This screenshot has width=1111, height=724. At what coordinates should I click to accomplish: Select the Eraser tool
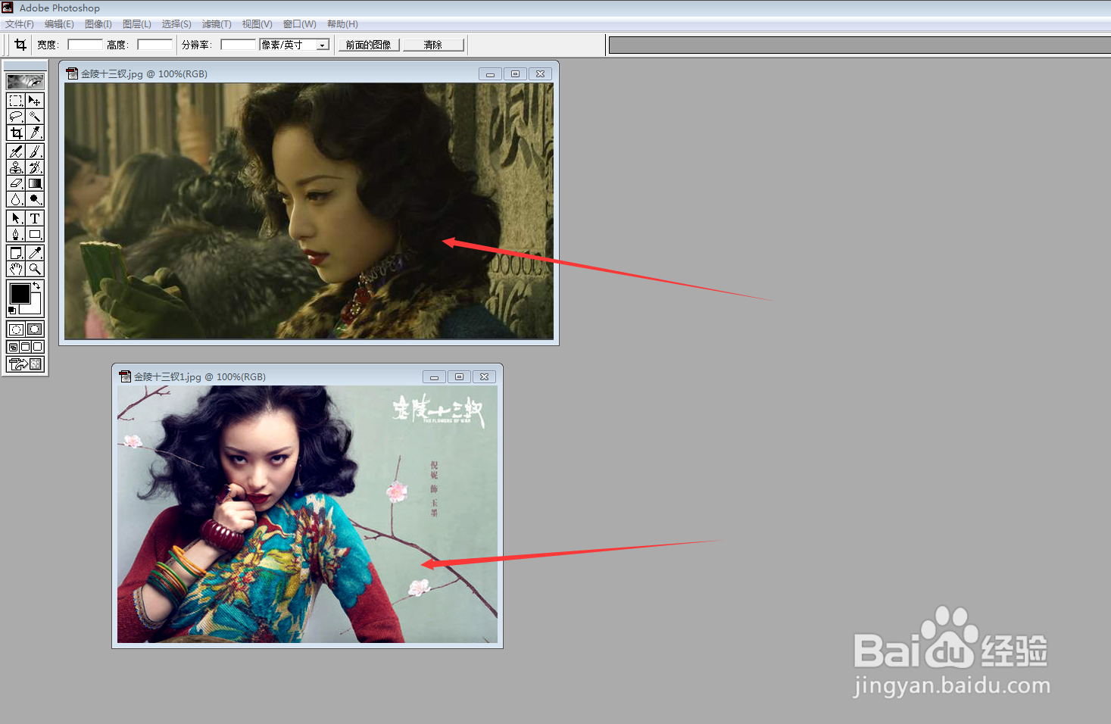coord(16,183)
